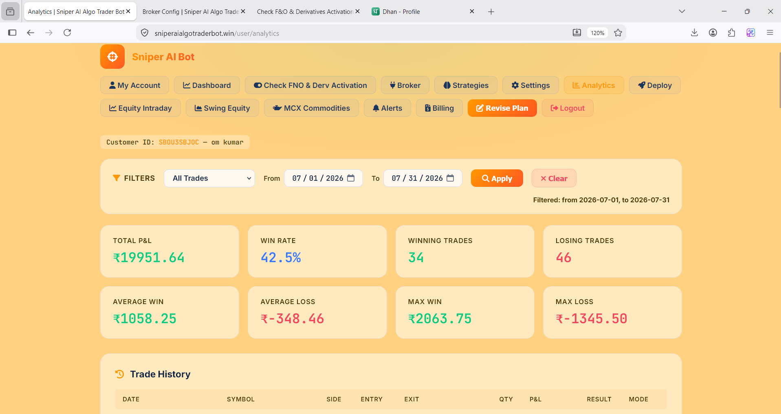Open the Deploy page

point(655,85)
